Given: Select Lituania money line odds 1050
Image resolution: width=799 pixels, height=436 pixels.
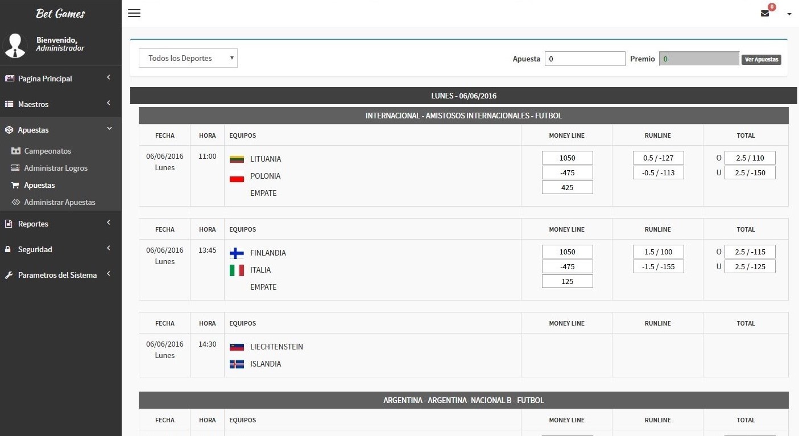Looking at the screenshot, I should click(x=567, y=158).
